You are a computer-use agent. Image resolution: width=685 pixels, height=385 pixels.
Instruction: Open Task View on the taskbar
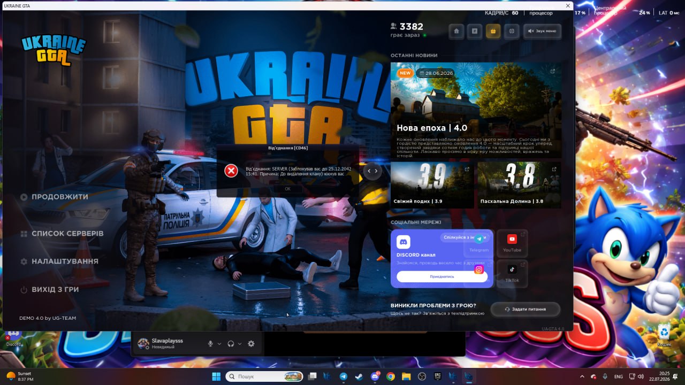[313, 376]
